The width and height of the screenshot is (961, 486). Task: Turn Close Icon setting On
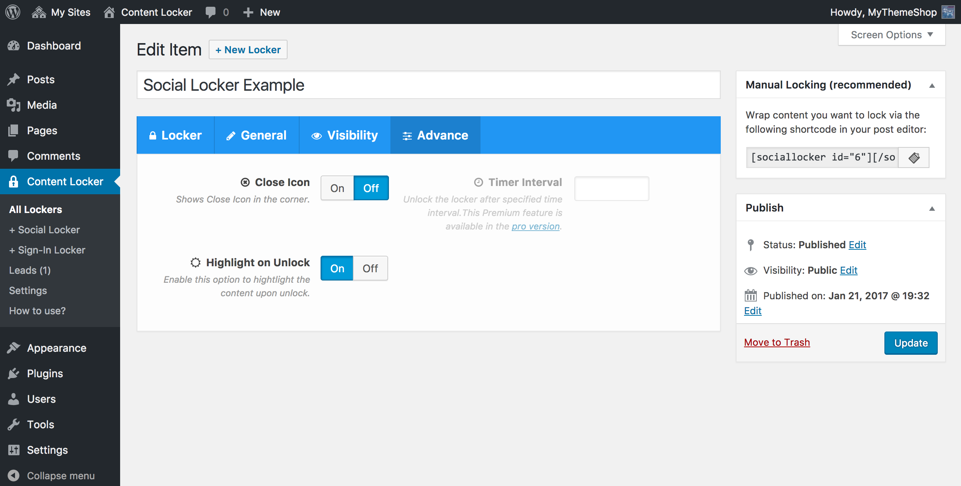click(337, 188)
